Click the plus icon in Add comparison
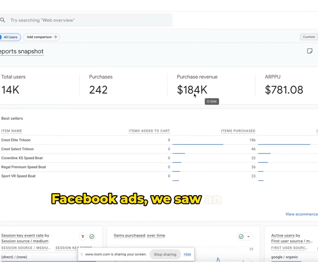The image size is (318, 273). click(x=56, y=37)
